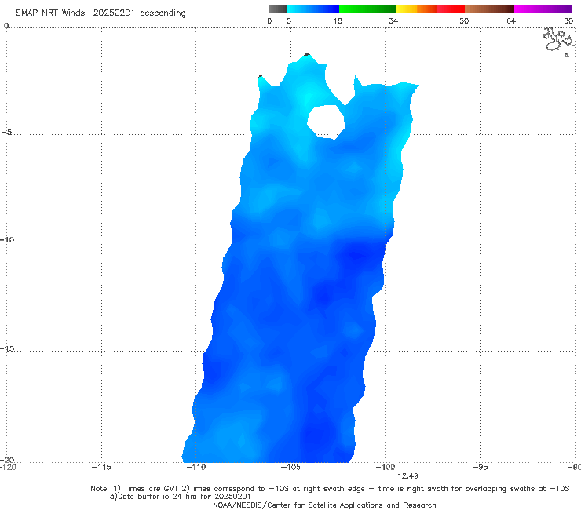Click the brown 50-64 colorbar segment
Viewport: 581px width, 510px height.
489,9
